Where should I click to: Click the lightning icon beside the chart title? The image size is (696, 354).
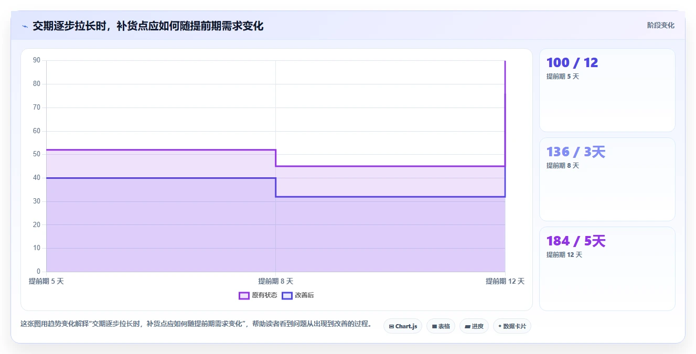(25, 26)
